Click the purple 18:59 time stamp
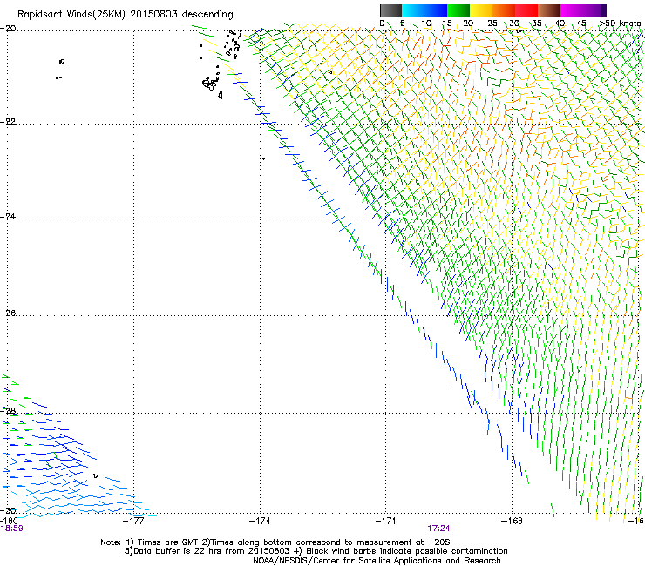The image size is (645, 566). click(11, 529)
